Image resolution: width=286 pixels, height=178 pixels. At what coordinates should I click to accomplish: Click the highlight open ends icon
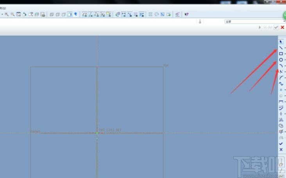[x=157, y=14]
